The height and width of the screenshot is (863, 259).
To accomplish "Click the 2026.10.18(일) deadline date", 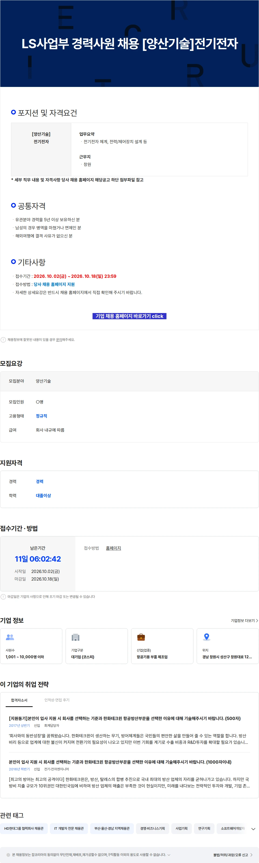I will point(45,579).
